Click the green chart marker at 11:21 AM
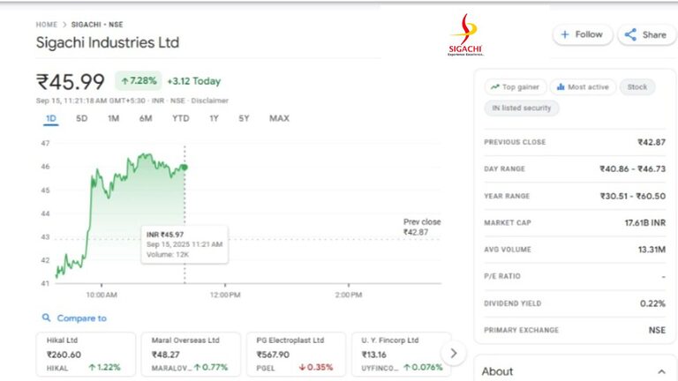This screenshot has height=381, width=678. click(x=185, y=167)
